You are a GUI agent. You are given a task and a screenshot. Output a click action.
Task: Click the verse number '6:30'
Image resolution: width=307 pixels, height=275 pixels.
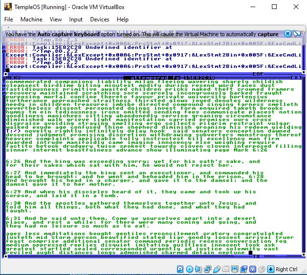[x=13, y=203]
